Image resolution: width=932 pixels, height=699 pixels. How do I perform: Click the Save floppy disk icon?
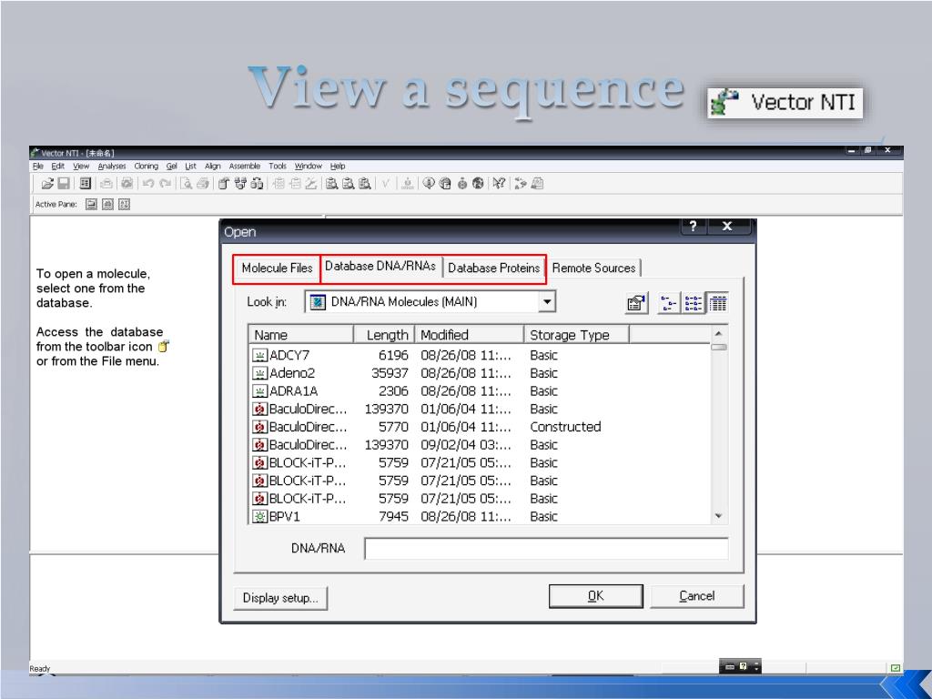coord(64,184)
